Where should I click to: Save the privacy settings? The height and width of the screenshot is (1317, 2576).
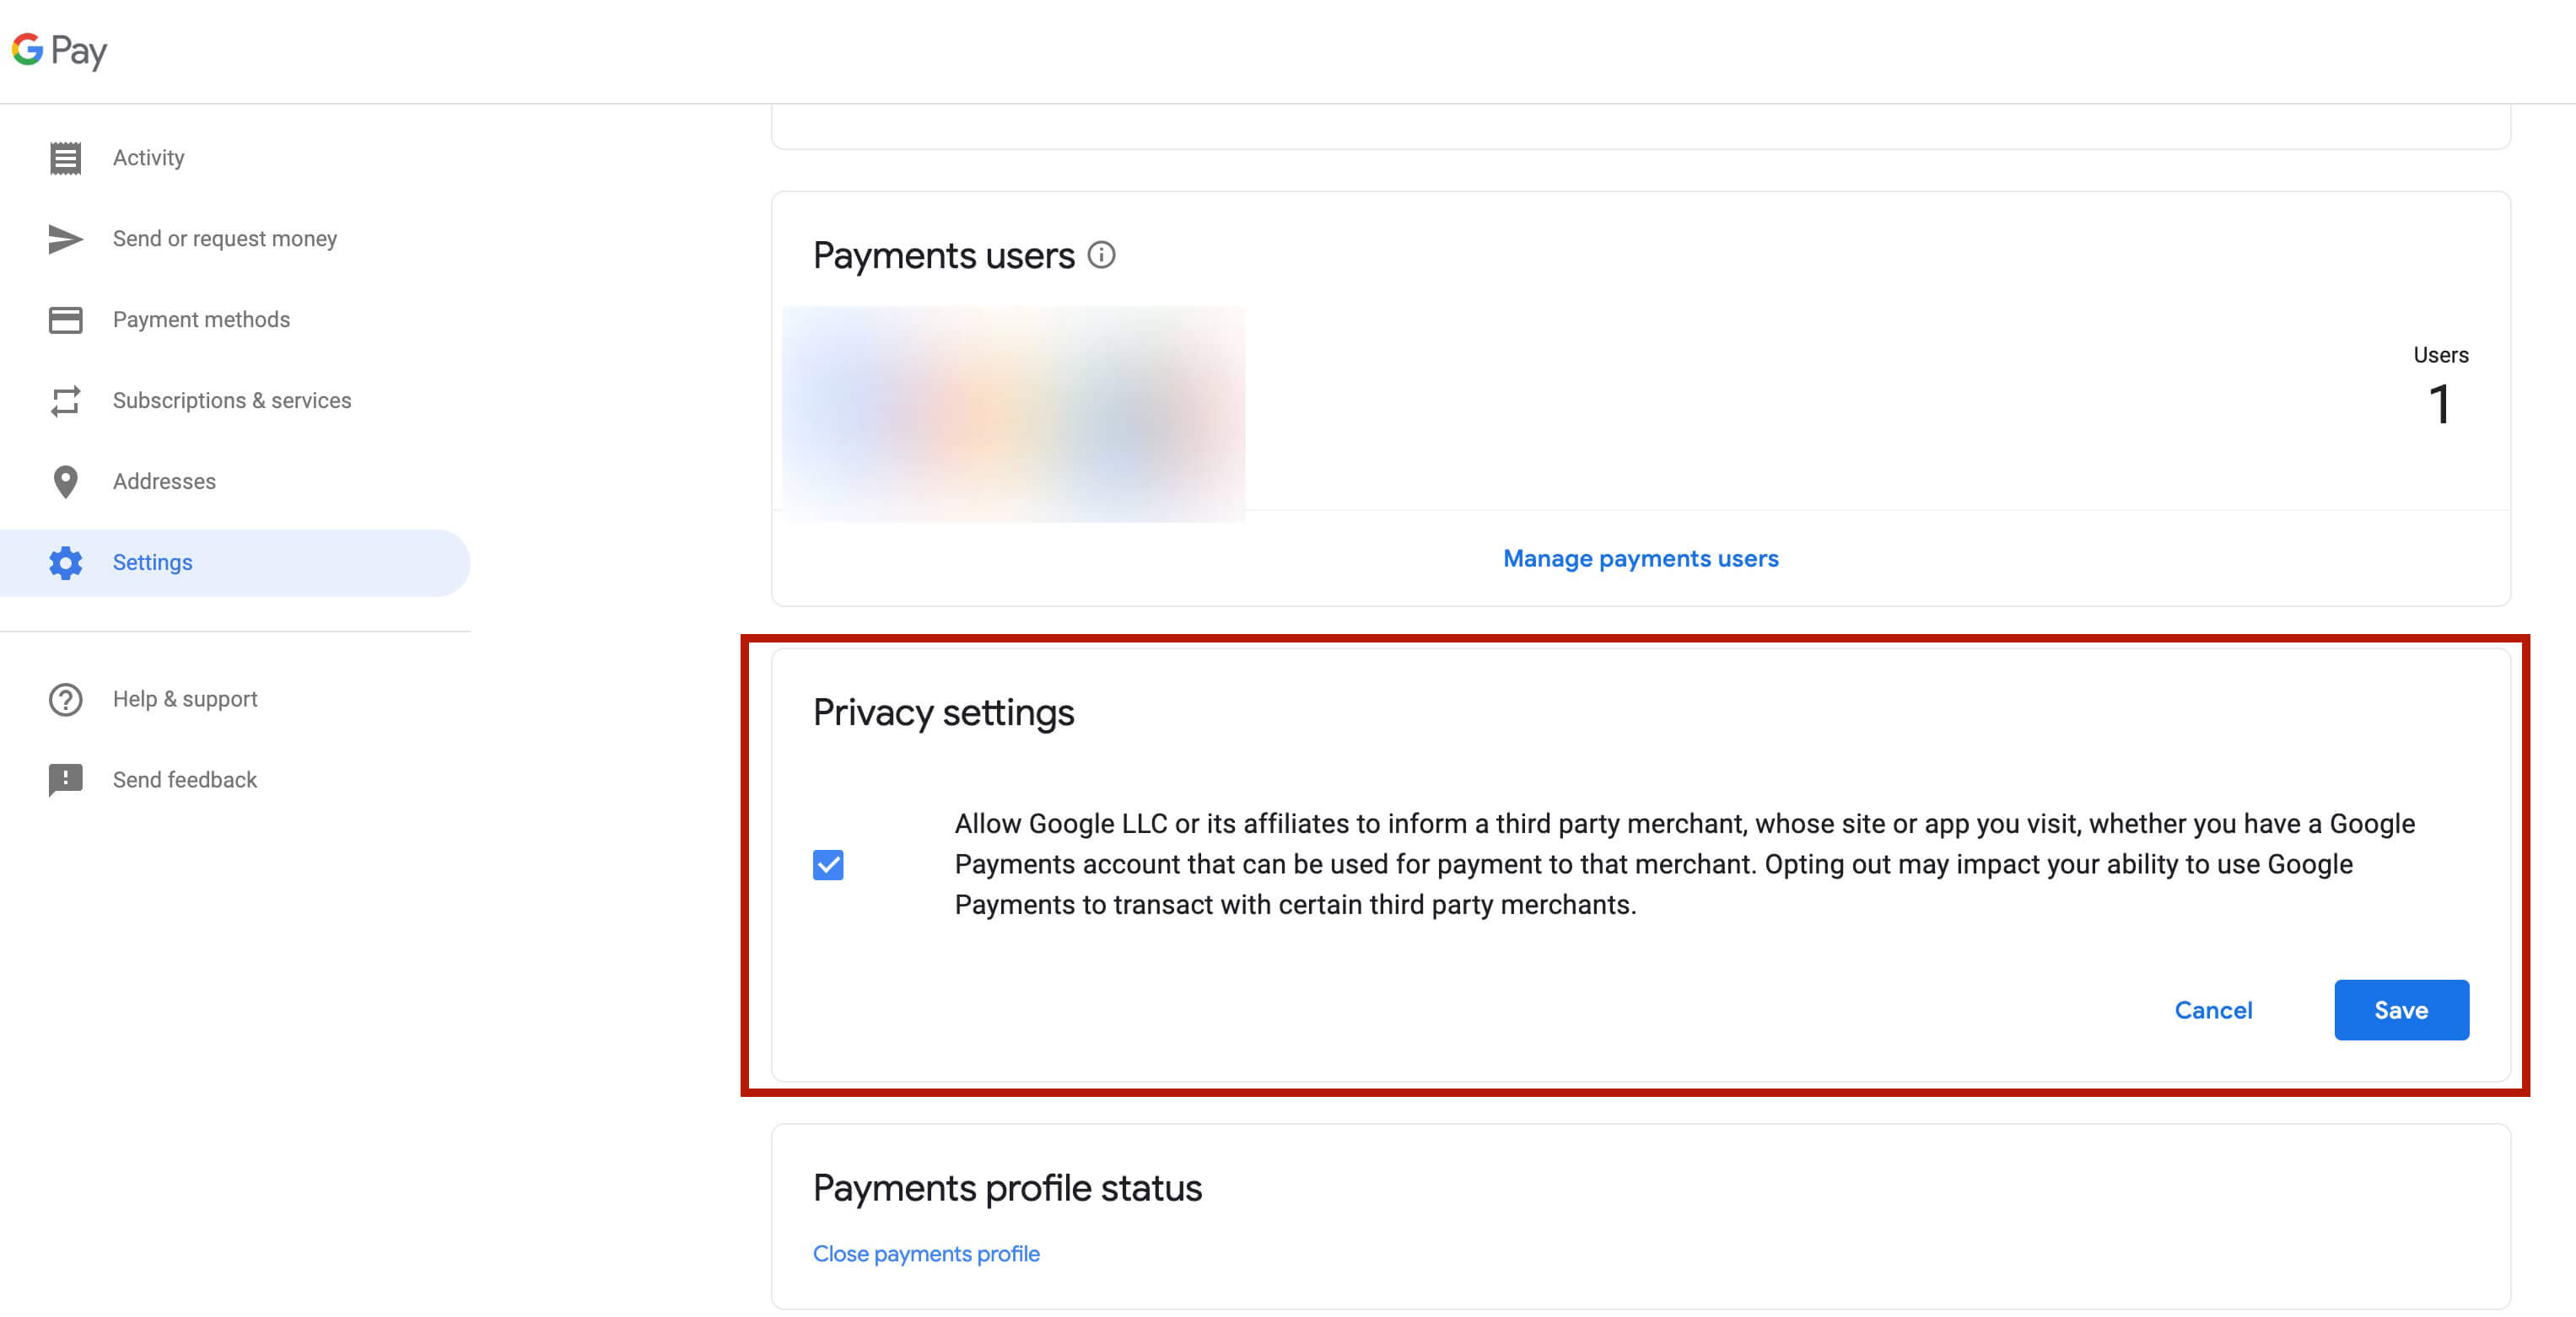coord(2401,1010)
